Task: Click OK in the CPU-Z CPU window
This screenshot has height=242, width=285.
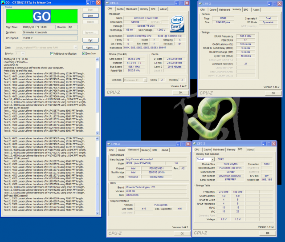Action: tap(180, 93)
